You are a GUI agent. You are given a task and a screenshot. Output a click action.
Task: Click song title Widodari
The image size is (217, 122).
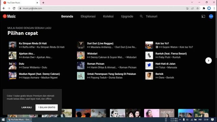(92, 54)
